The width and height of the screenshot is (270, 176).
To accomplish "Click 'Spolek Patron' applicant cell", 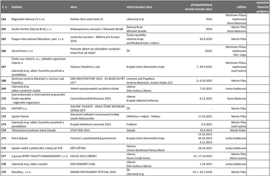I will point(20,116).
